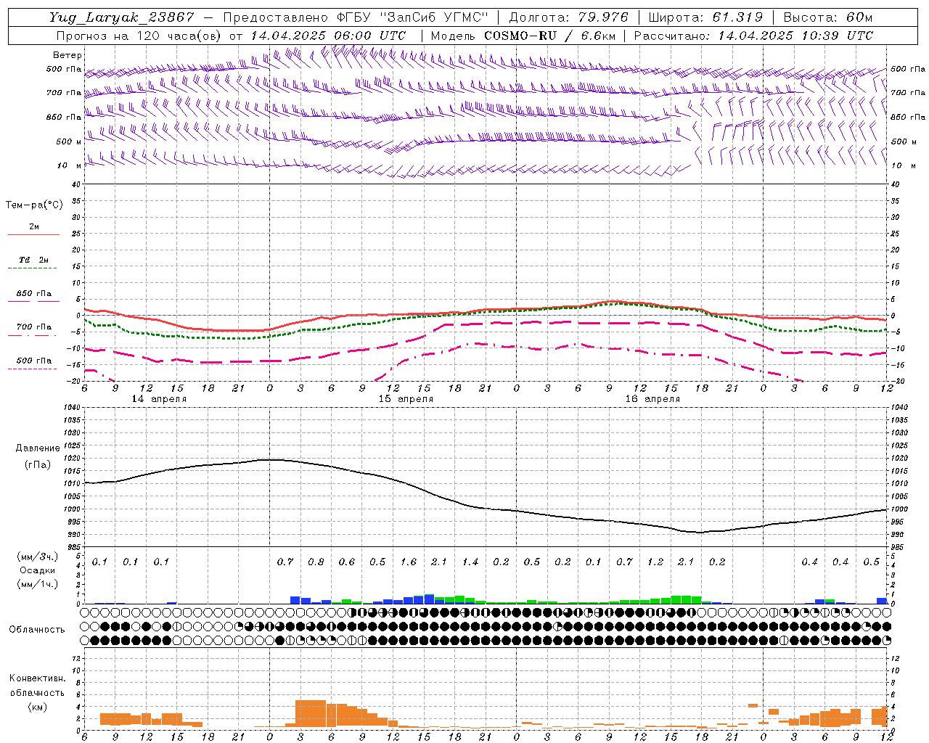Image resolution: width=929 pixels, height=743 pixels.
Task: Click the 1.2 precipitation value
Action: (655, 562)
